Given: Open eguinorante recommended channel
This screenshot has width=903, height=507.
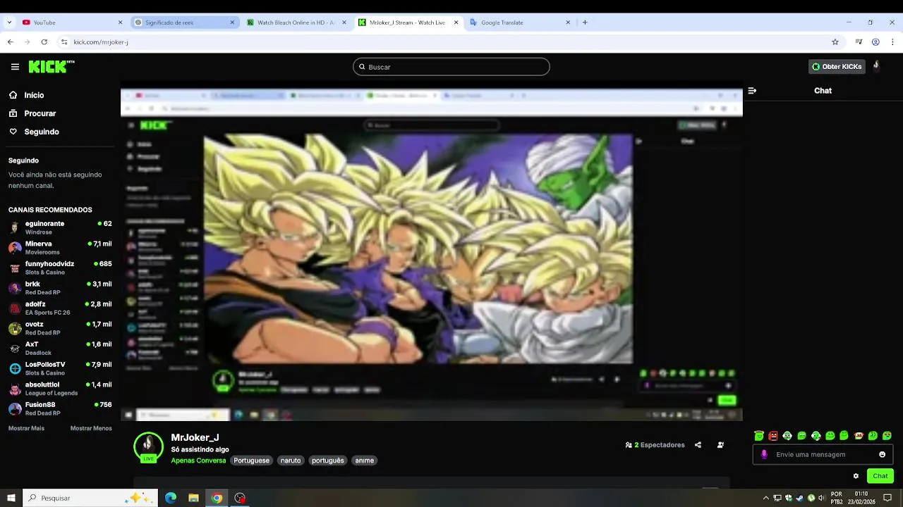Looking at the screenshot, I should tap(60, 227).
